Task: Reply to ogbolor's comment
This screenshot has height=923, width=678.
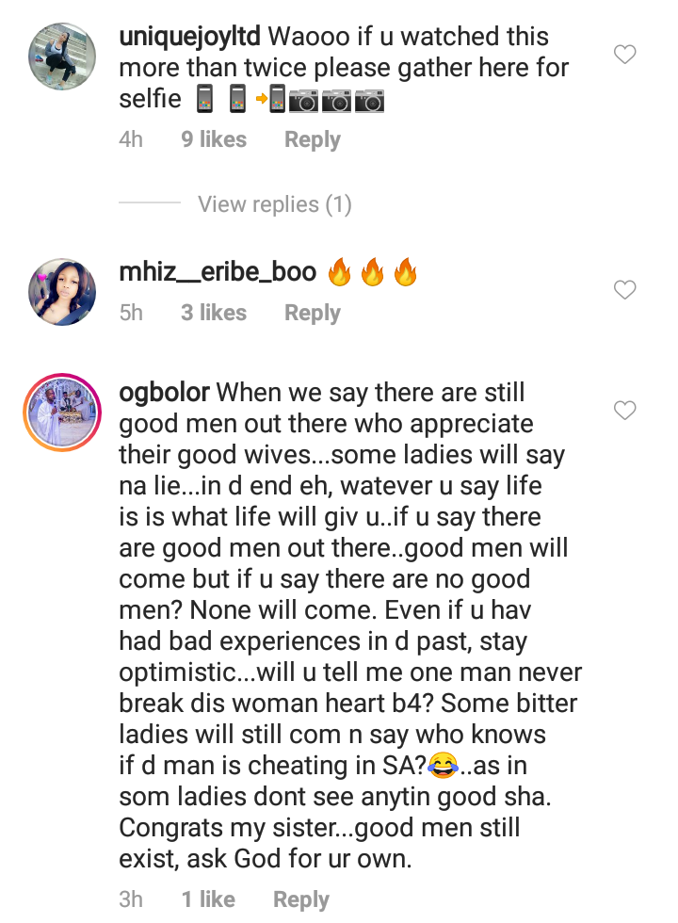Action: click(x=300, y=899)
